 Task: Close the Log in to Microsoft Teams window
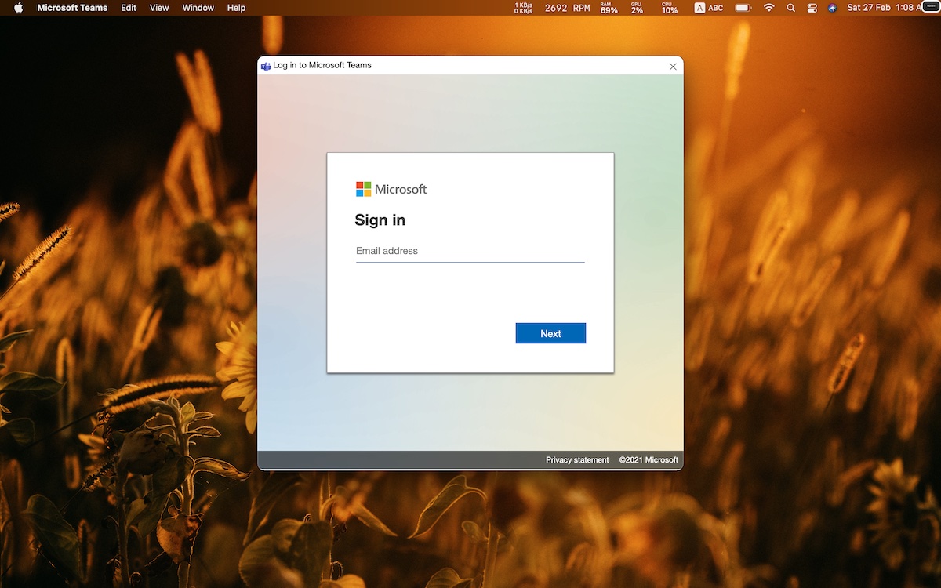tap(673, 67)
